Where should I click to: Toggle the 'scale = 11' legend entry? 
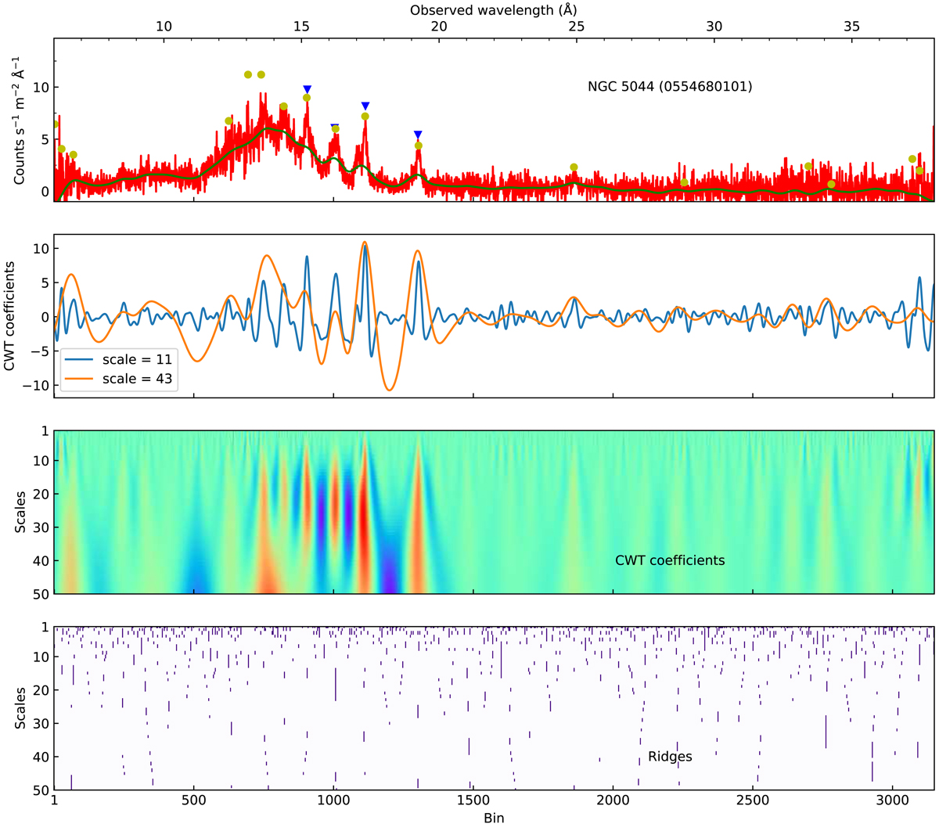(137, 360)
